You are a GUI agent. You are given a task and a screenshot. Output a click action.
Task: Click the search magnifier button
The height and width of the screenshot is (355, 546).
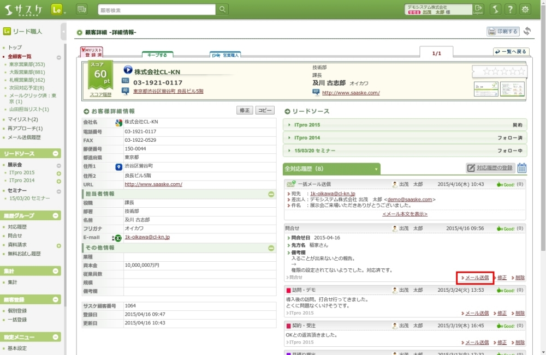coord(222,10)
